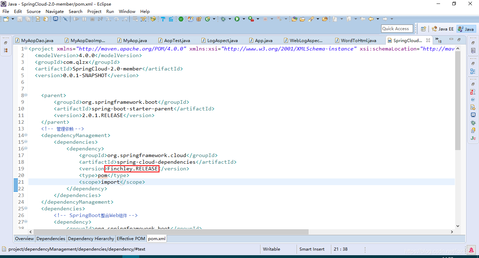Image resolution: width=479 pixels, height=258 pixels.
Task: Click the green Spring Boot power icon
Action: [181, 19]
